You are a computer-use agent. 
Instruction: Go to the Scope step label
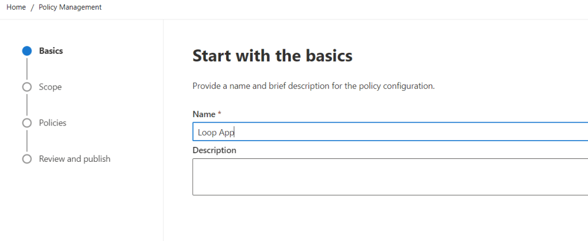click(50, 87)
